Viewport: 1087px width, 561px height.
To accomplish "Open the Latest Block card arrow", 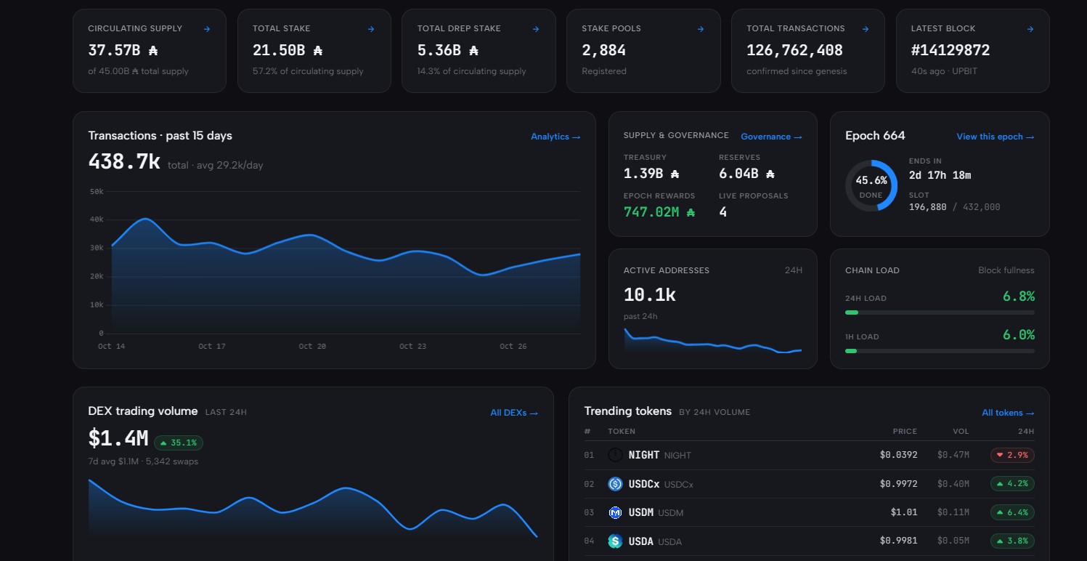I will click(1030, 29).
